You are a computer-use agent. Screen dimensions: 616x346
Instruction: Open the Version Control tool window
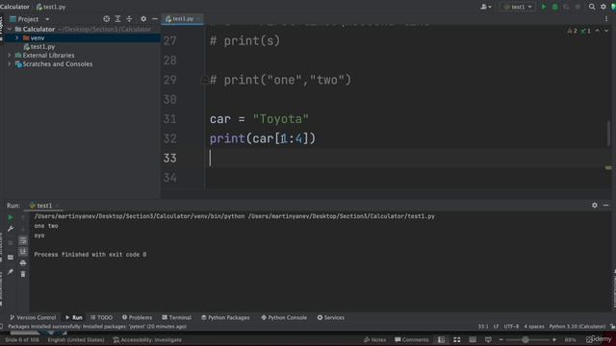(x=33, y=317)
